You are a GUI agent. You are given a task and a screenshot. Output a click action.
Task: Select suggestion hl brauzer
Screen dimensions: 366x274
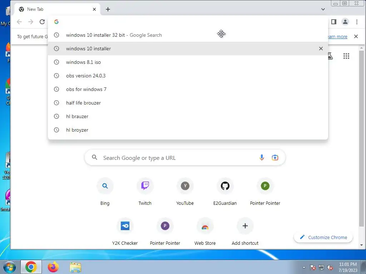[x=188, y=116]
